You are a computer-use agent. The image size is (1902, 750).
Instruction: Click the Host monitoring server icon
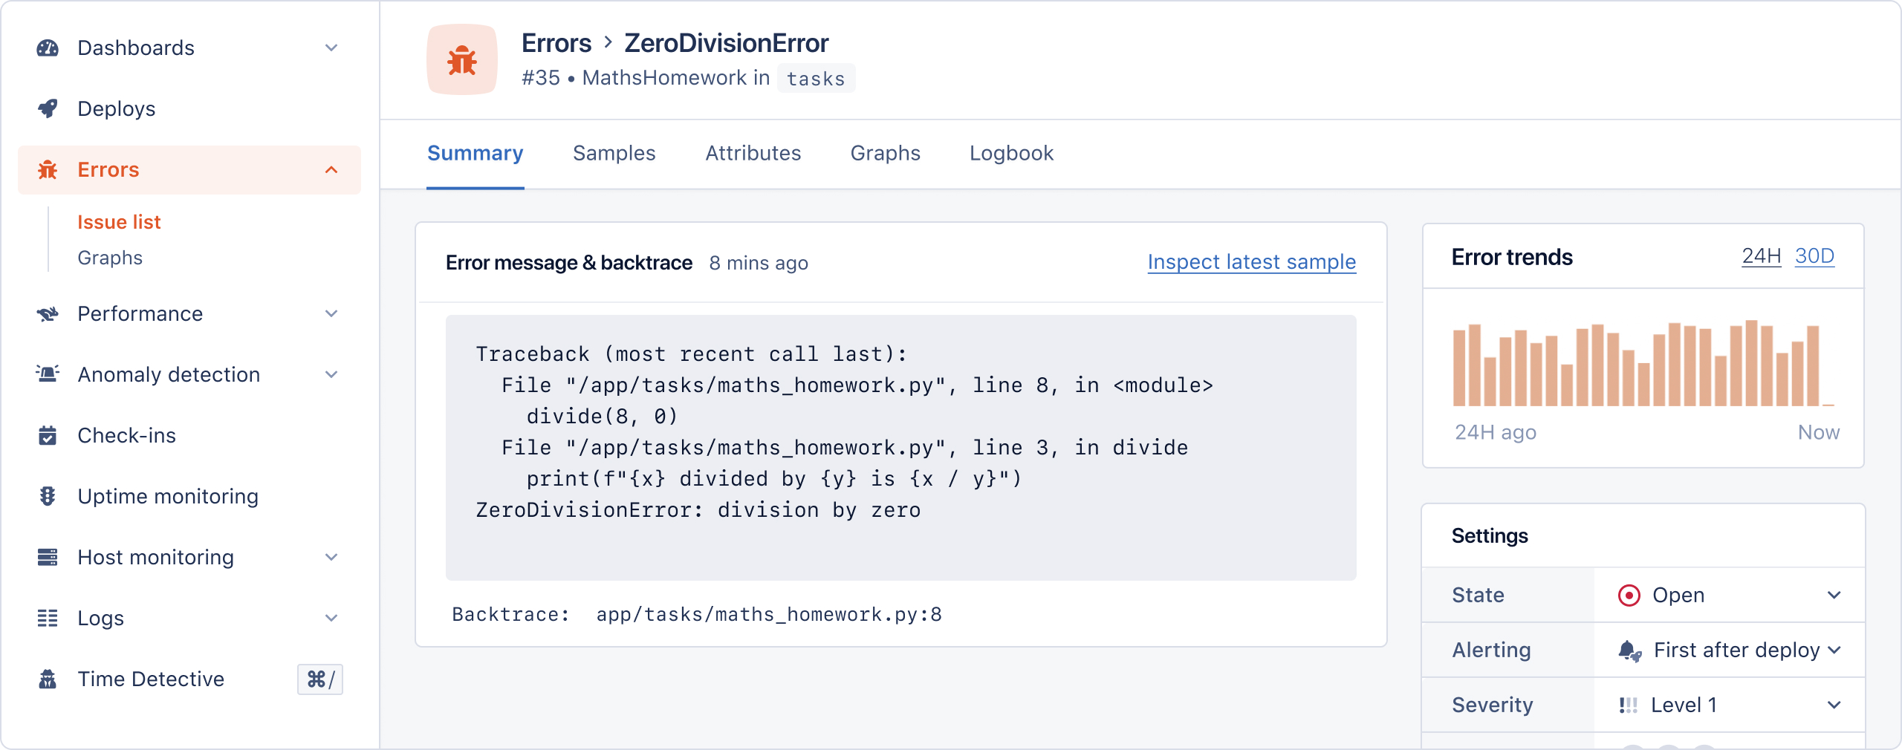click(48, 557)
